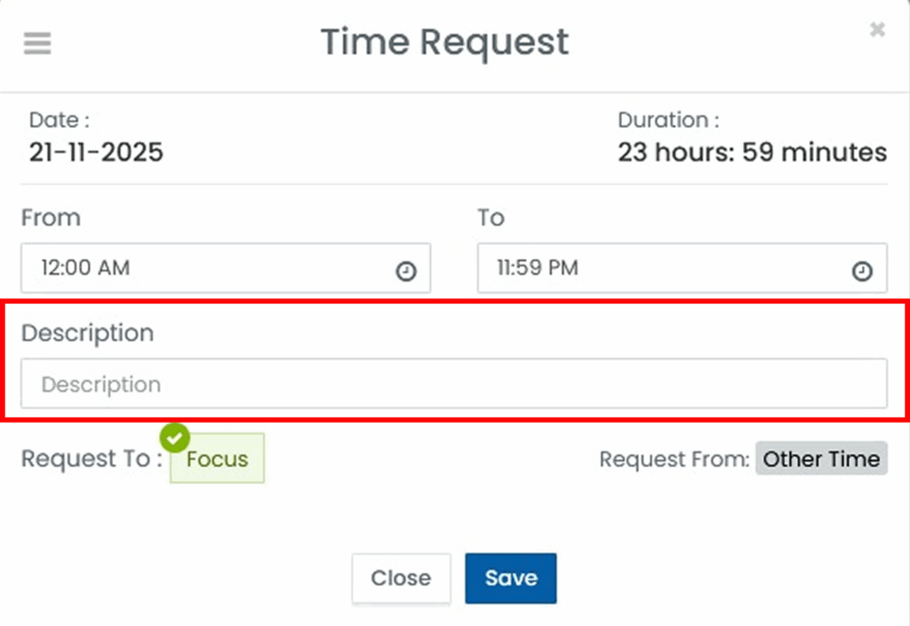Click the clock icon in the From field
The width and height of the screenshot is (910, 626).
click(405, 272)
